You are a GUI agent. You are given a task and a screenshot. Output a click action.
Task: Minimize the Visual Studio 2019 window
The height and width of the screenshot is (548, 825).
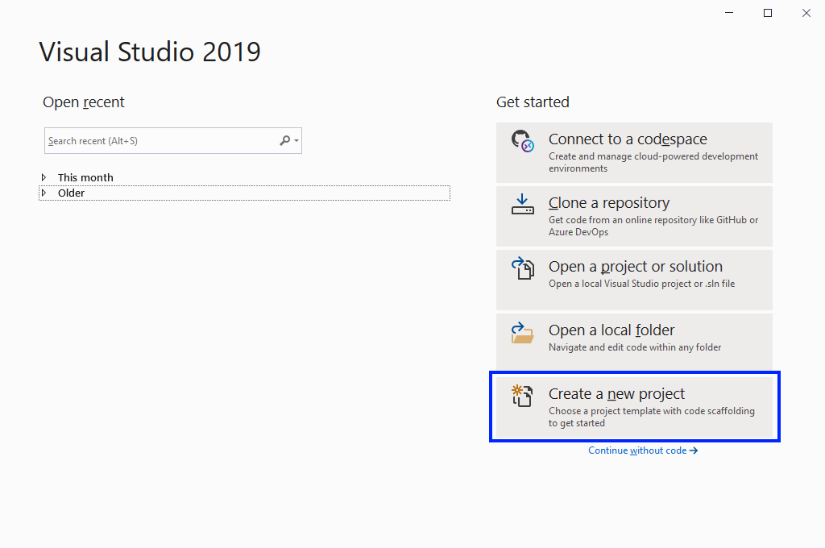730,13
